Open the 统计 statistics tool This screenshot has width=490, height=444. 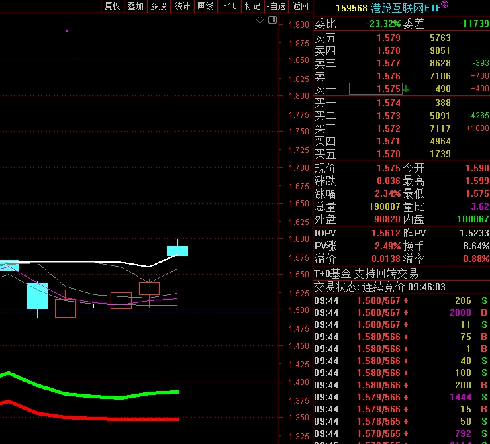183,6
